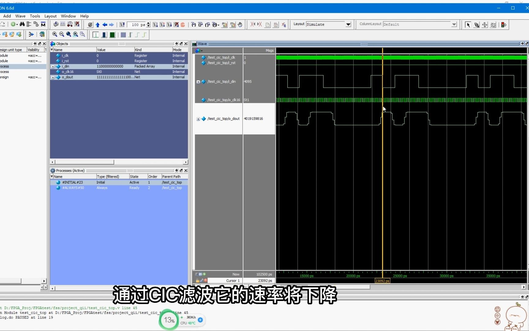The image size is (529, 331).
Task: Select the o_clk16 row in Objects
Action: [119, 72]
